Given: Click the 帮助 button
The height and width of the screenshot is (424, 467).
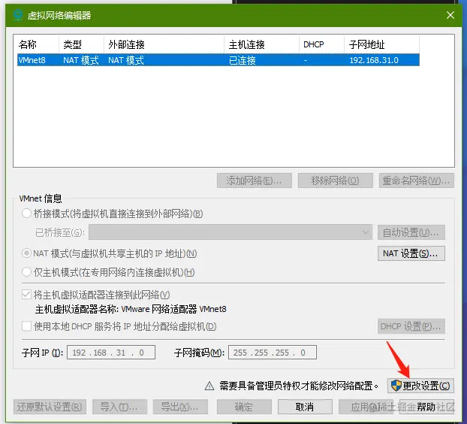Looking at the screenshot, I should (426, 407).
